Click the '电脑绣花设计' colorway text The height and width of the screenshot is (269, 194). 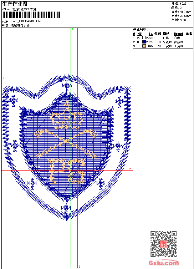(20, 25)
